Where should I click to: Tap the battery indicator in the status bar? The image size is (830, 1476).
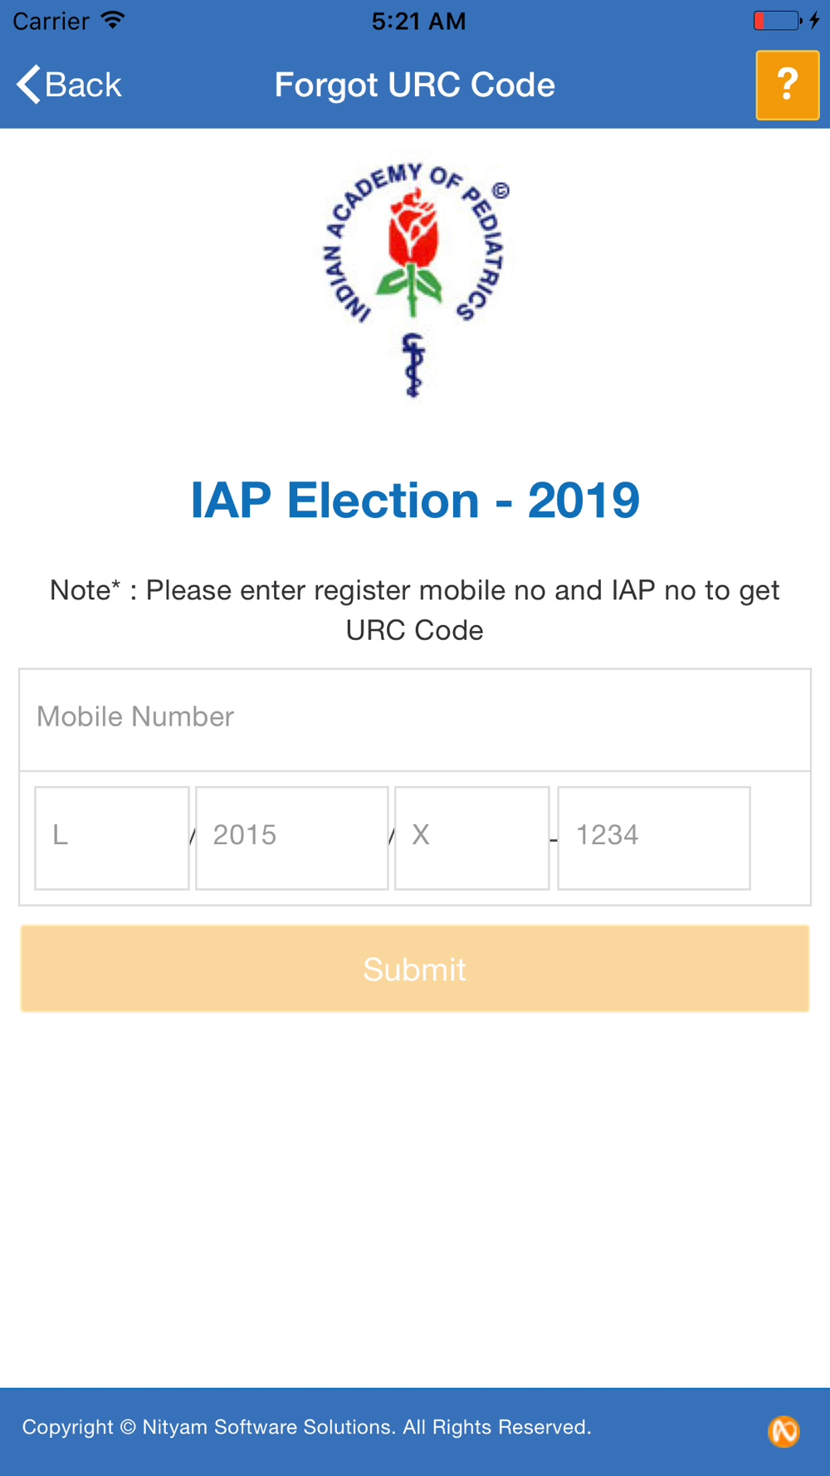[x=777, y=20]
